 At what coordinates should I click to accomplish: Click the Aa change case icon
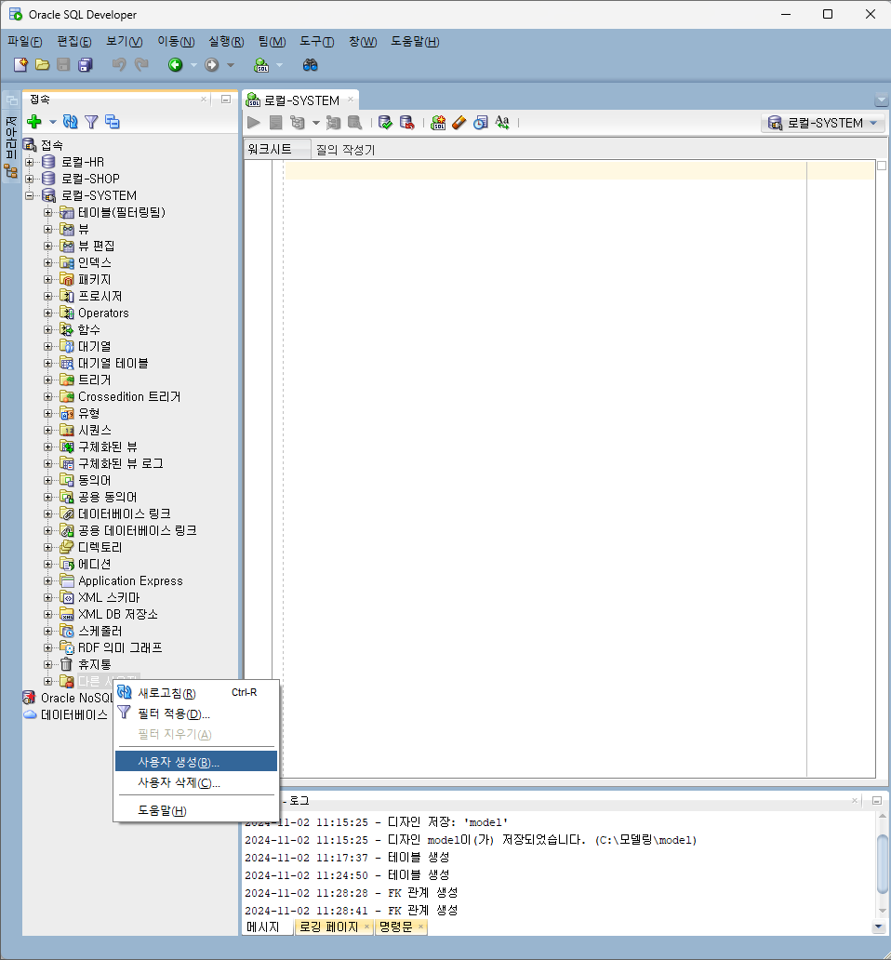pyautogui.click(x=502, y=123)
